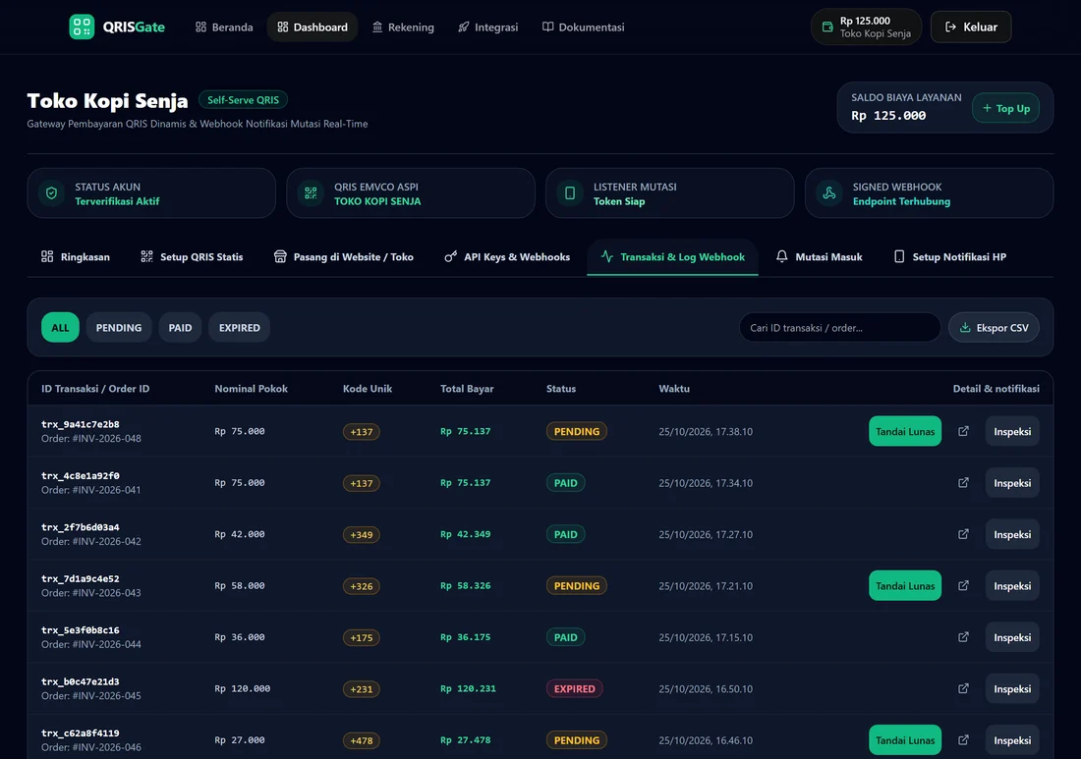The height and width of the screenshot is (759, 1081).
Task: Click timestamp 25/10/2026, 16.46.10
Action: (706, 740)
